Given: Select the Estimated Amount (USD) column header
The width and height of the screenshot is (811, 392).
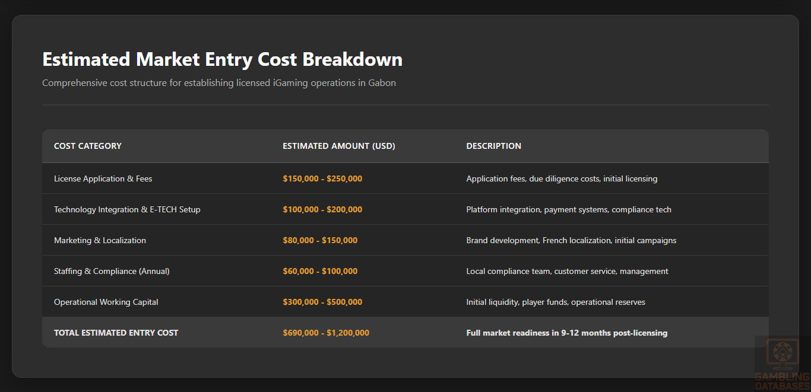Looking at the screenshot, I should 338,146.
